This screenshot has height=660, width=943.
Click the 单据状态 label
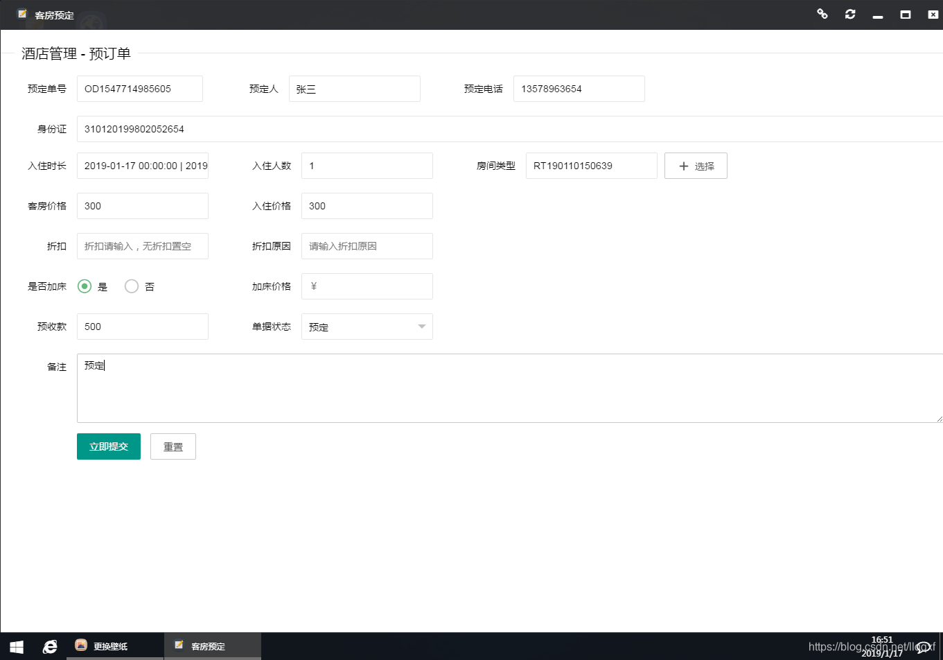[x=272, y=327]
